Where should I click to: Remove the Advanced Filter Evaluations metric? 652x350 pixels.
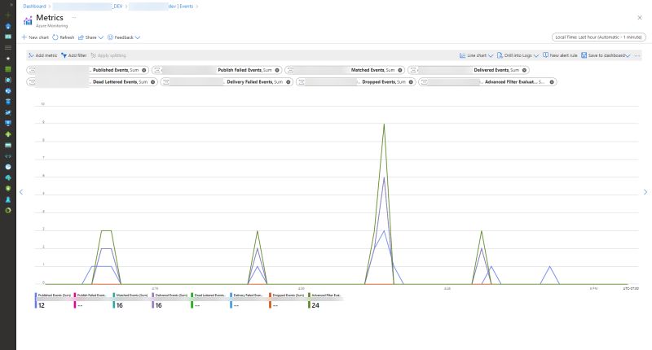[552, 82]
